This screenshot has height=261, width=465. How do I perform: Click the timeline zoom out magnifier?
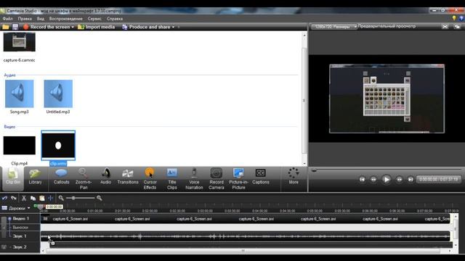point(61,198)
